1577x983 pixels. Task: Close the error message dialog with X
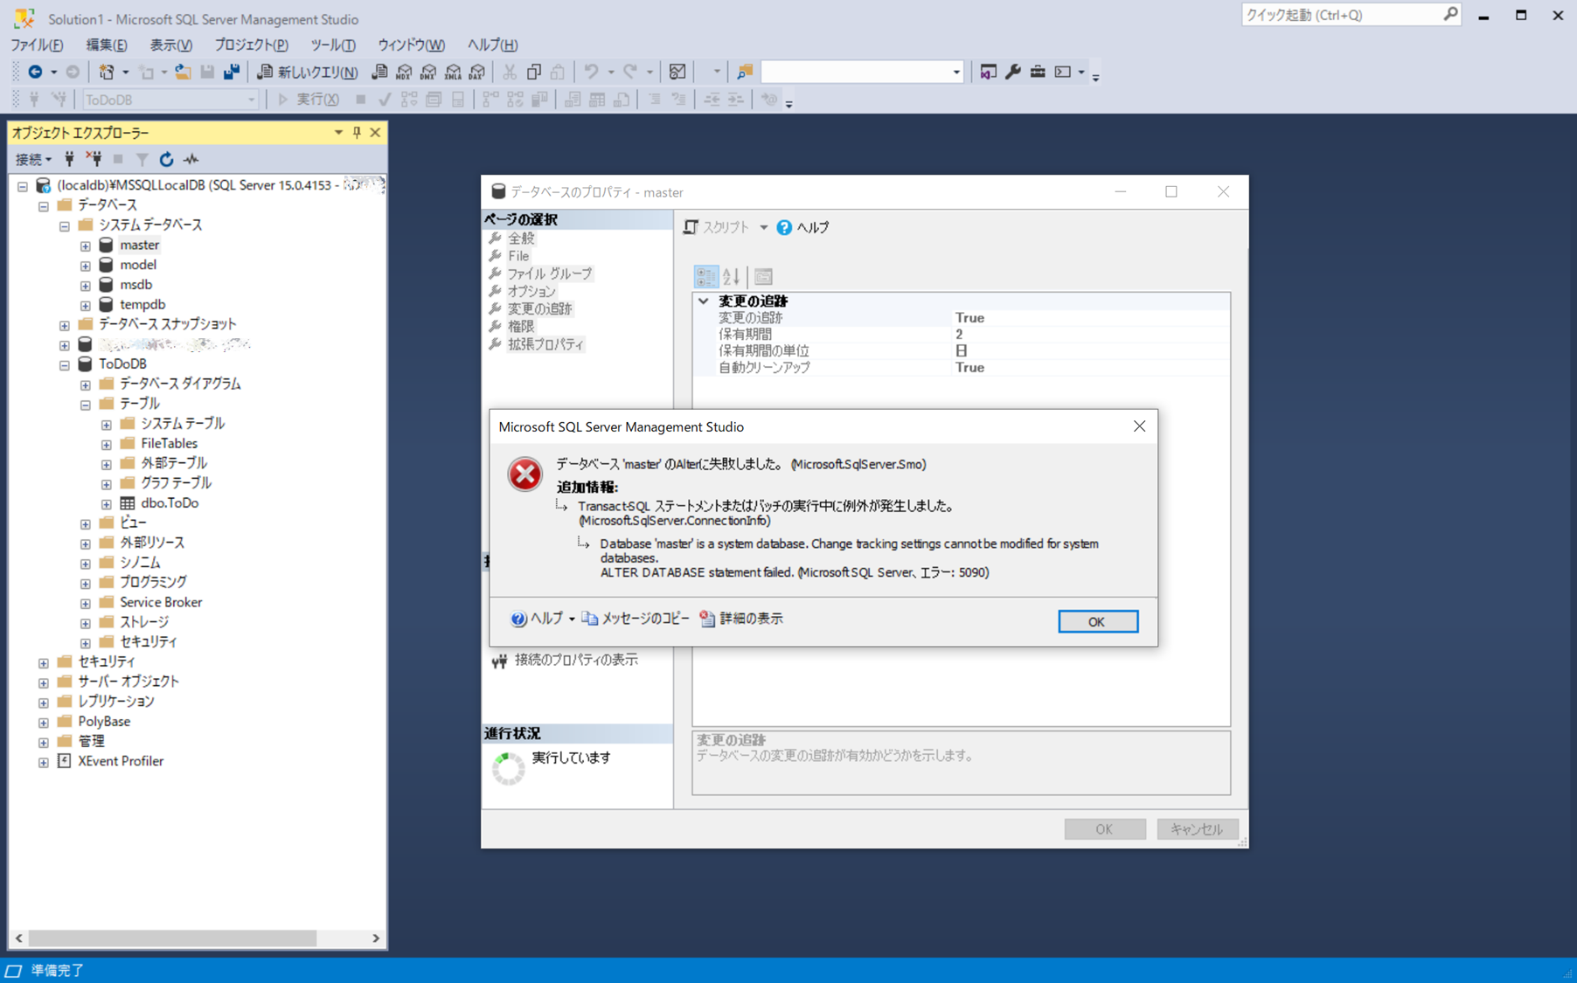1139,426
